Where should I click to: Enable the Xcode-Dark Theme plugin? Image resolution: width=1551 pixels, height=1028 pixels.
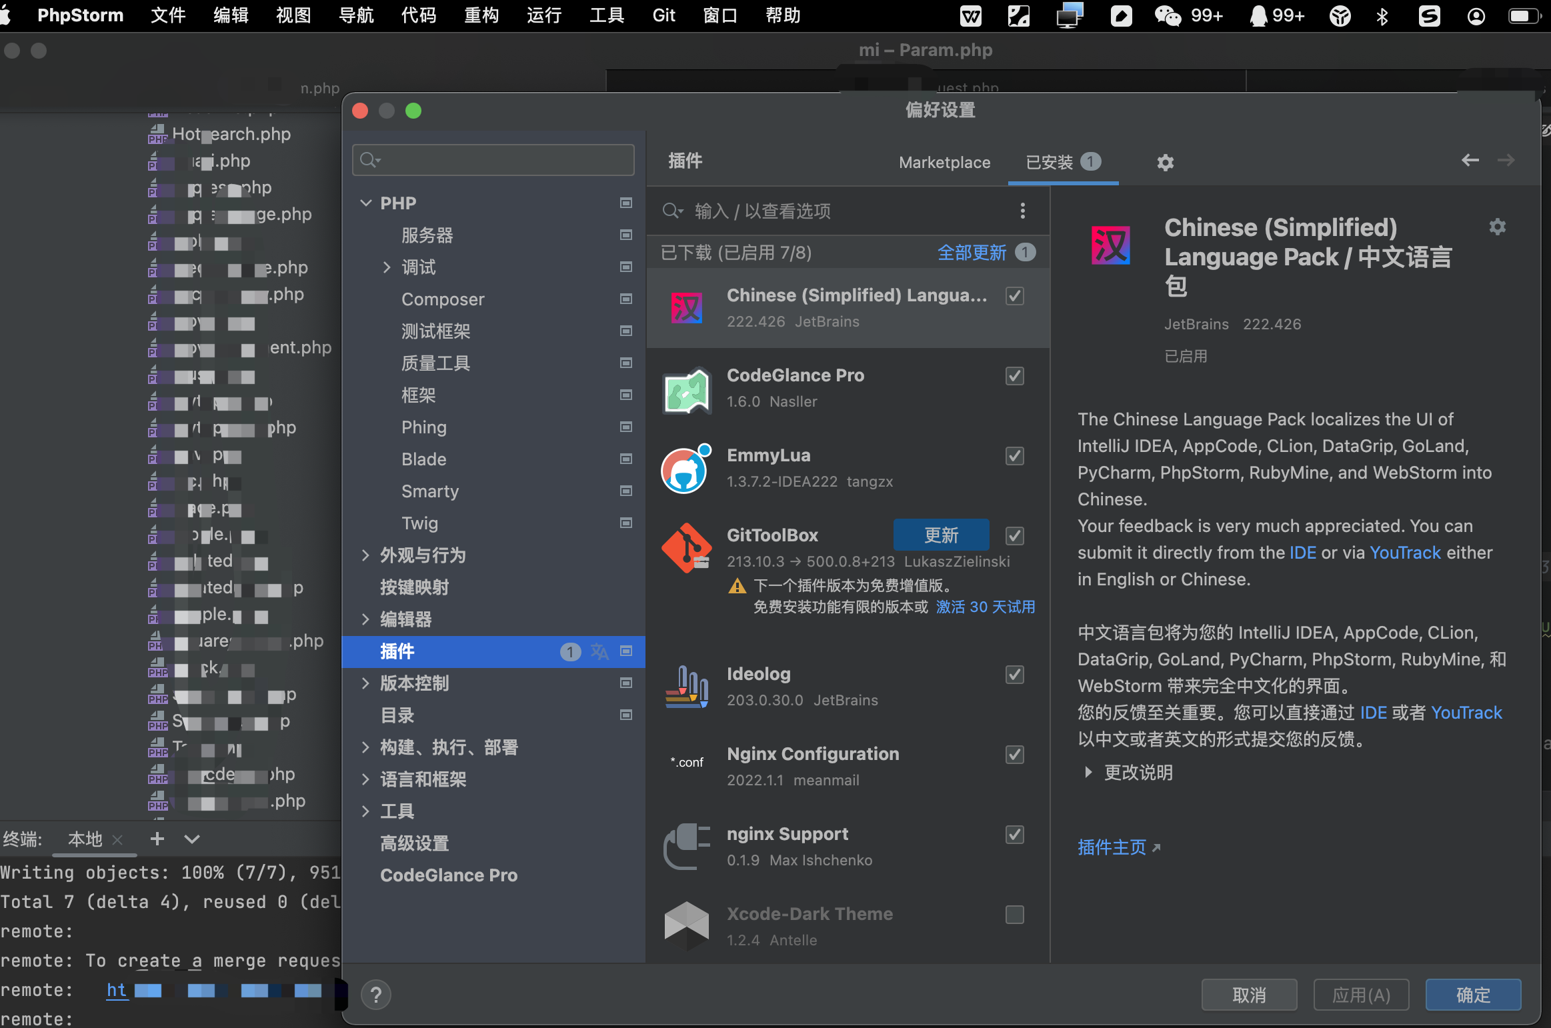(1014, 914)
